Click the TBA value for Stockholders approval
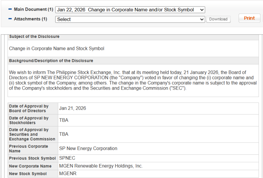The image size is (263, 178). click(64, 120)
